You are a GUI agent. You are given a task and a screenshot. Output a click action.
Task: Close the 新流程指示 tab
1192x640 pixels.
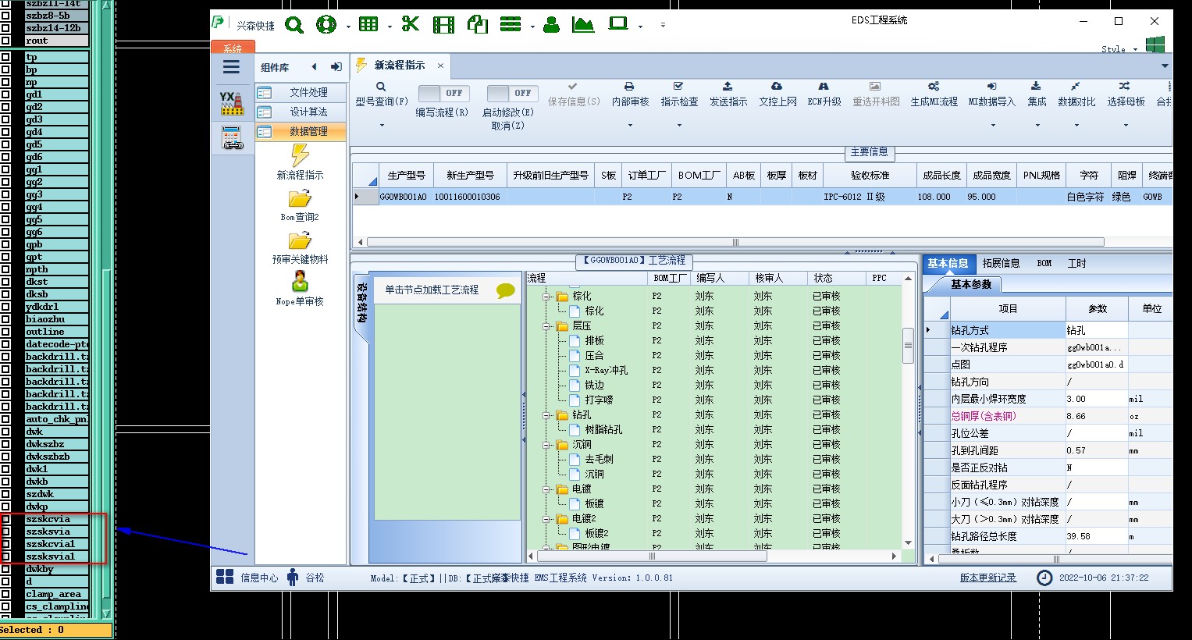[440, 66]
